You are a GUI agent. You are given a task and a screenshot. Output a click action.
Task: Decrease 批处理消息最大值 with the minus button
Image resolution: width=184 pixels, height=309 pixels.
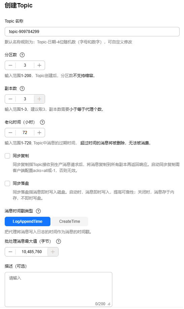click(x=10, y=252)
